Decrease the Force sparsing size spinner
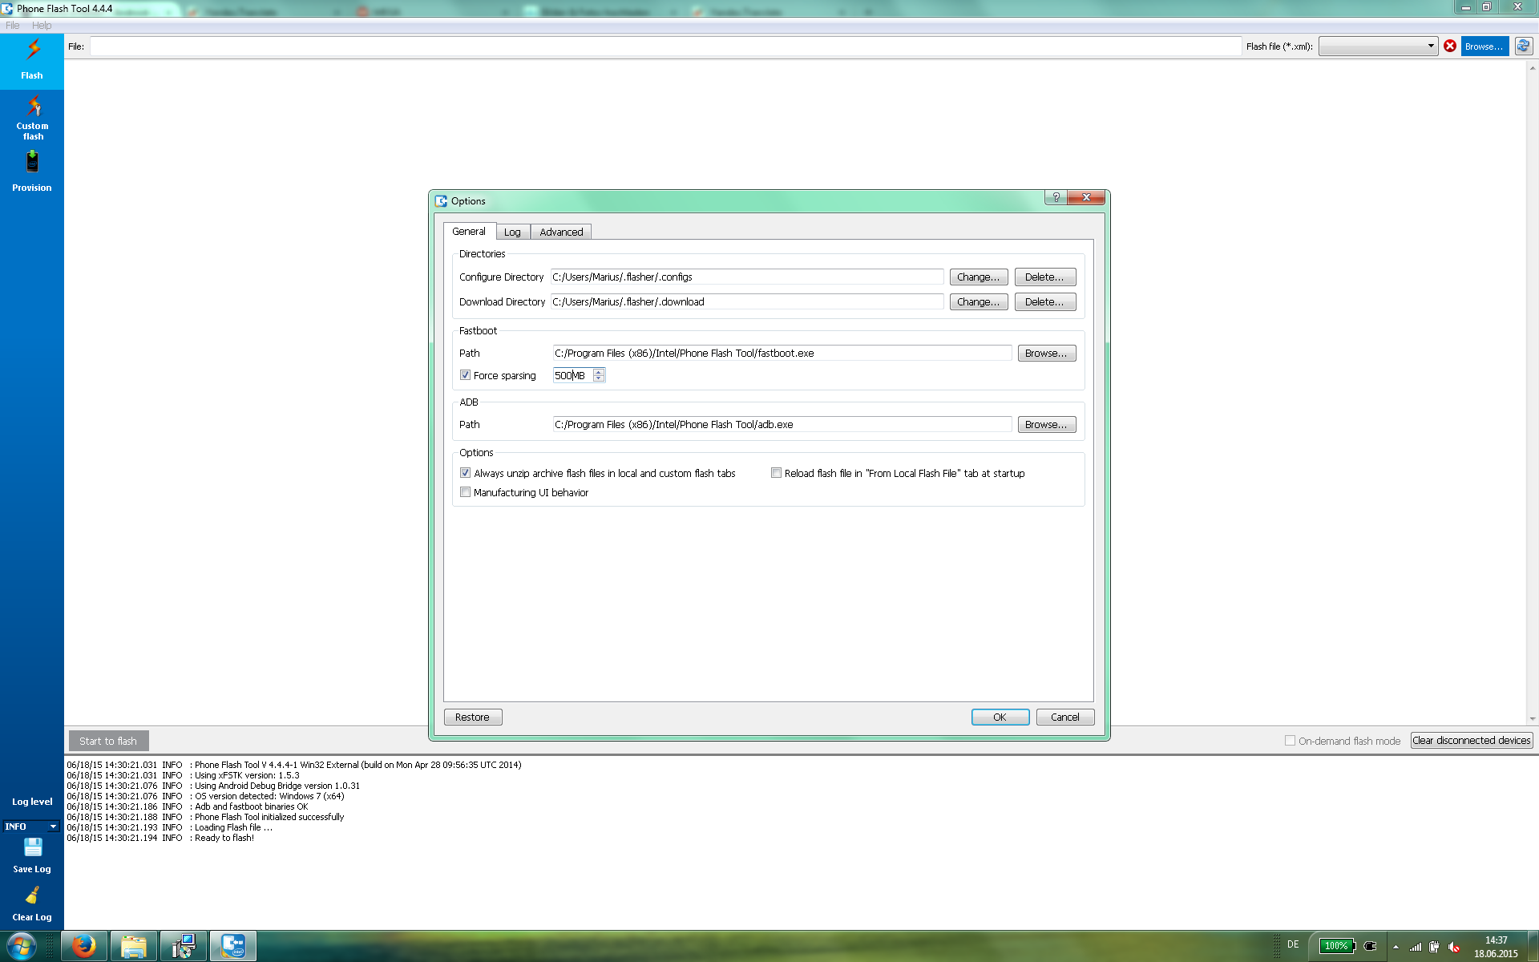 click(599, 378)
